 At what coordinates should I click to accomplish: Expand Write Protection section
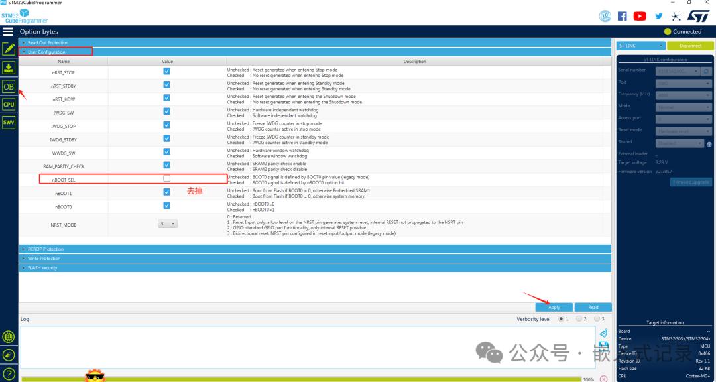pos(315,258)
